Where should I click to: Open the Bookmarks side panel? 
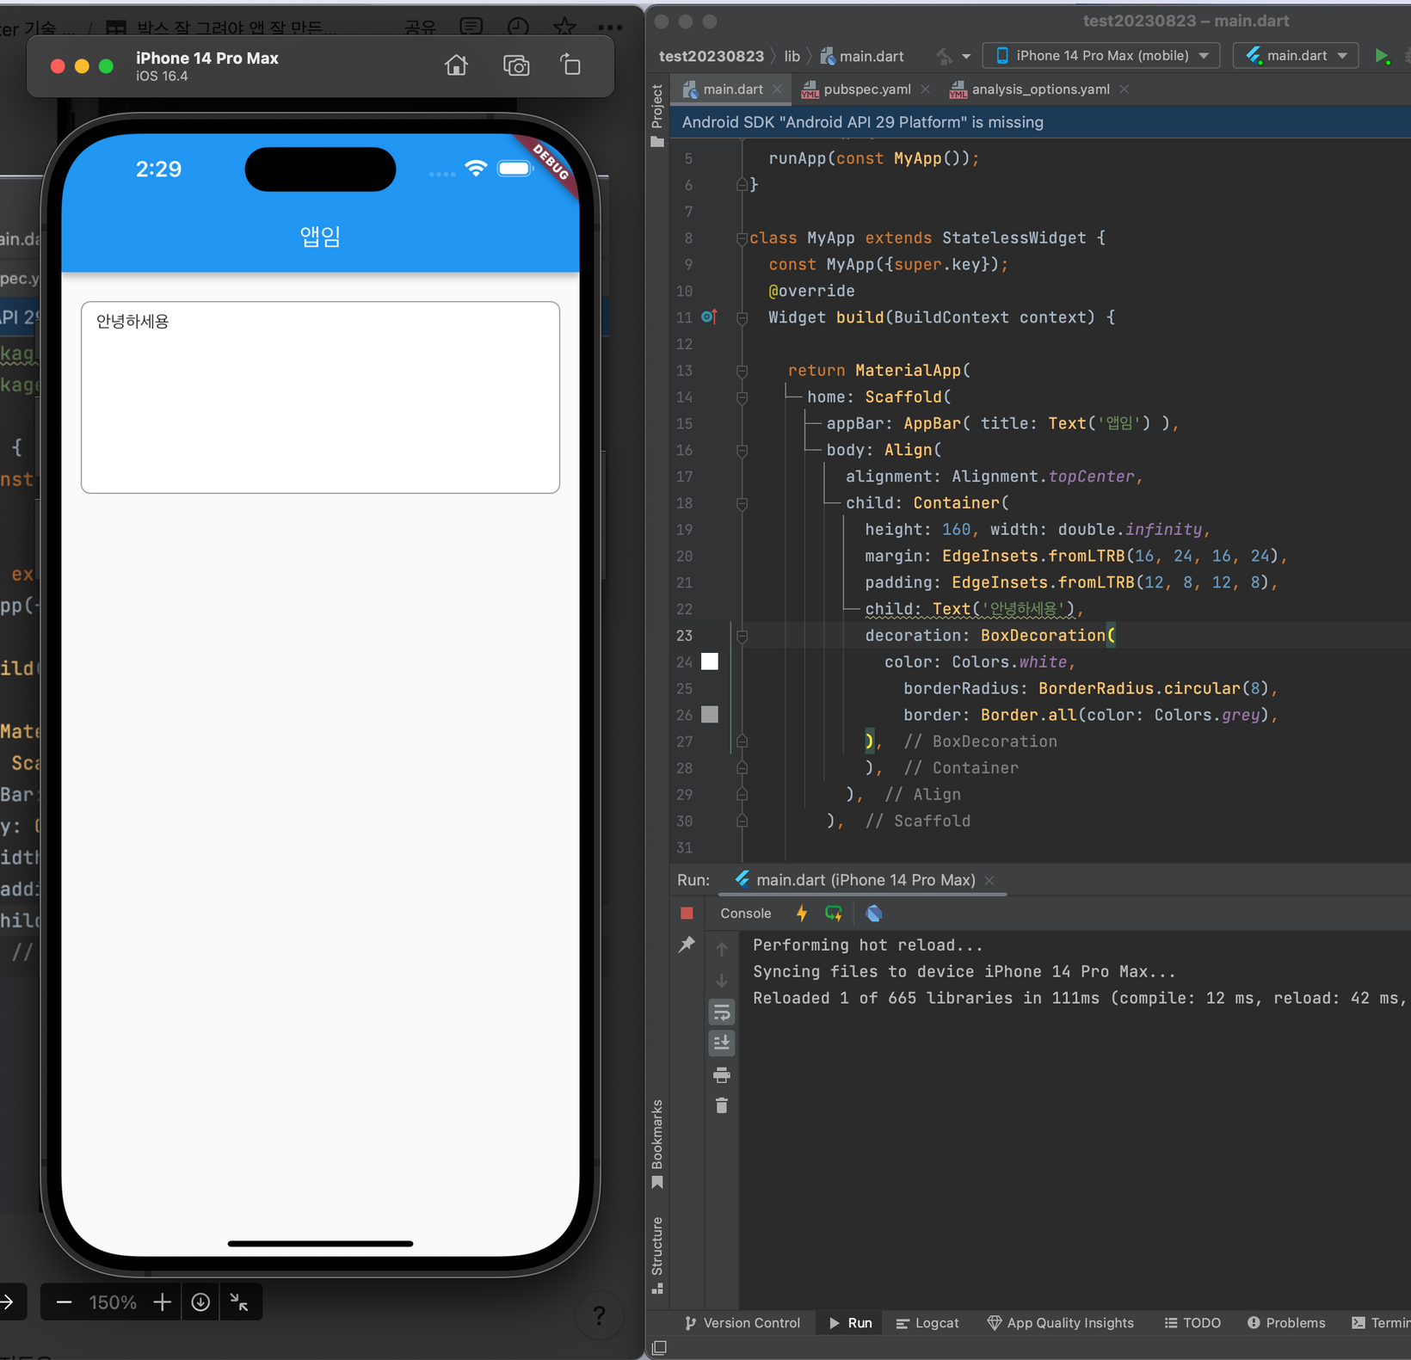(657, 1144)
